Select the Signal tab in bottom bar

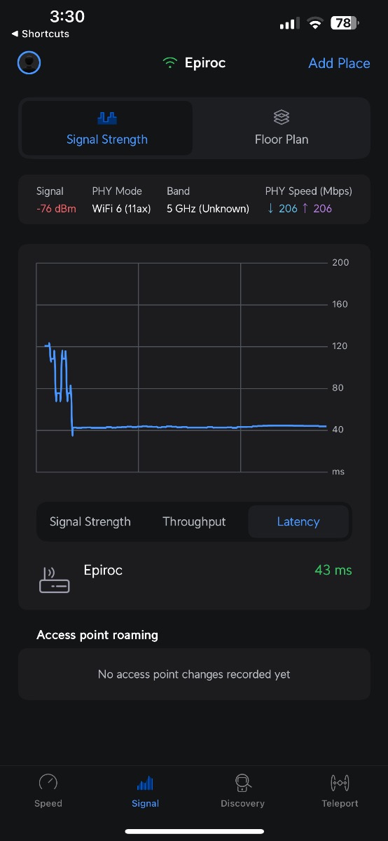tap(146, 791)
